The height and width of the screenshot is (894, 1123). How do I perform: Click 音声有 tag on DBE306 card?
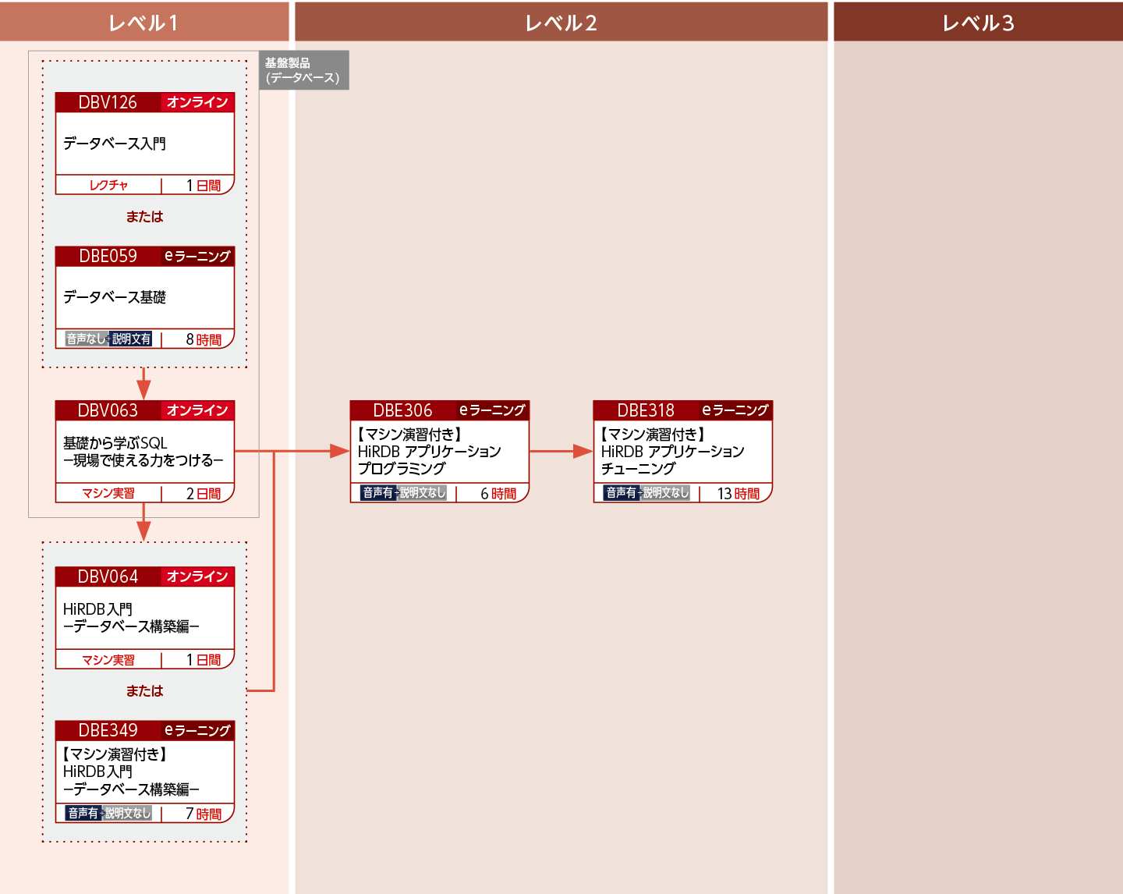coord(377,492)
